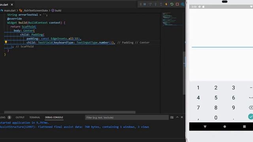
Task: Click the debug Step Out icon
Action: pos(161,4)
